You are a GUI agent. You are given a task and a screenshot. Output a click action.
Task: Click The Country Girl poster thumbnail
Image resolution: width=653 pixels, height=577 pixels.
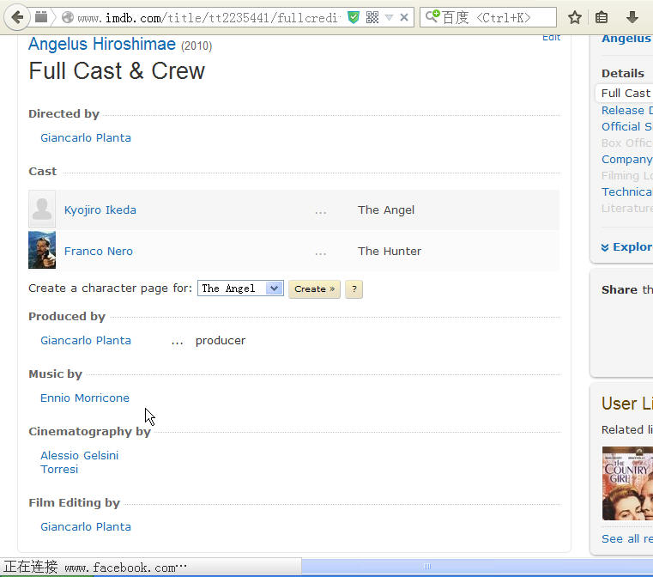click(x=627, y=483)
